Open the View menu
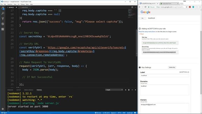 (15, 4)
